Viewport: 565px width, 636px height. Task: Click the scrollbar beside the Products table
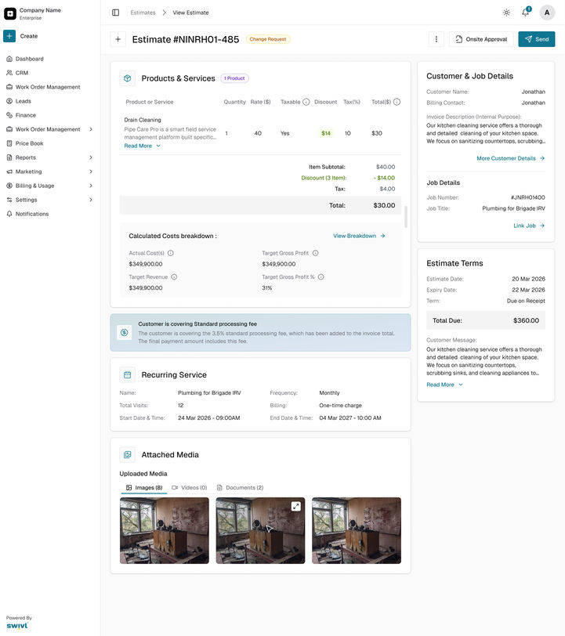pos(406,217)
